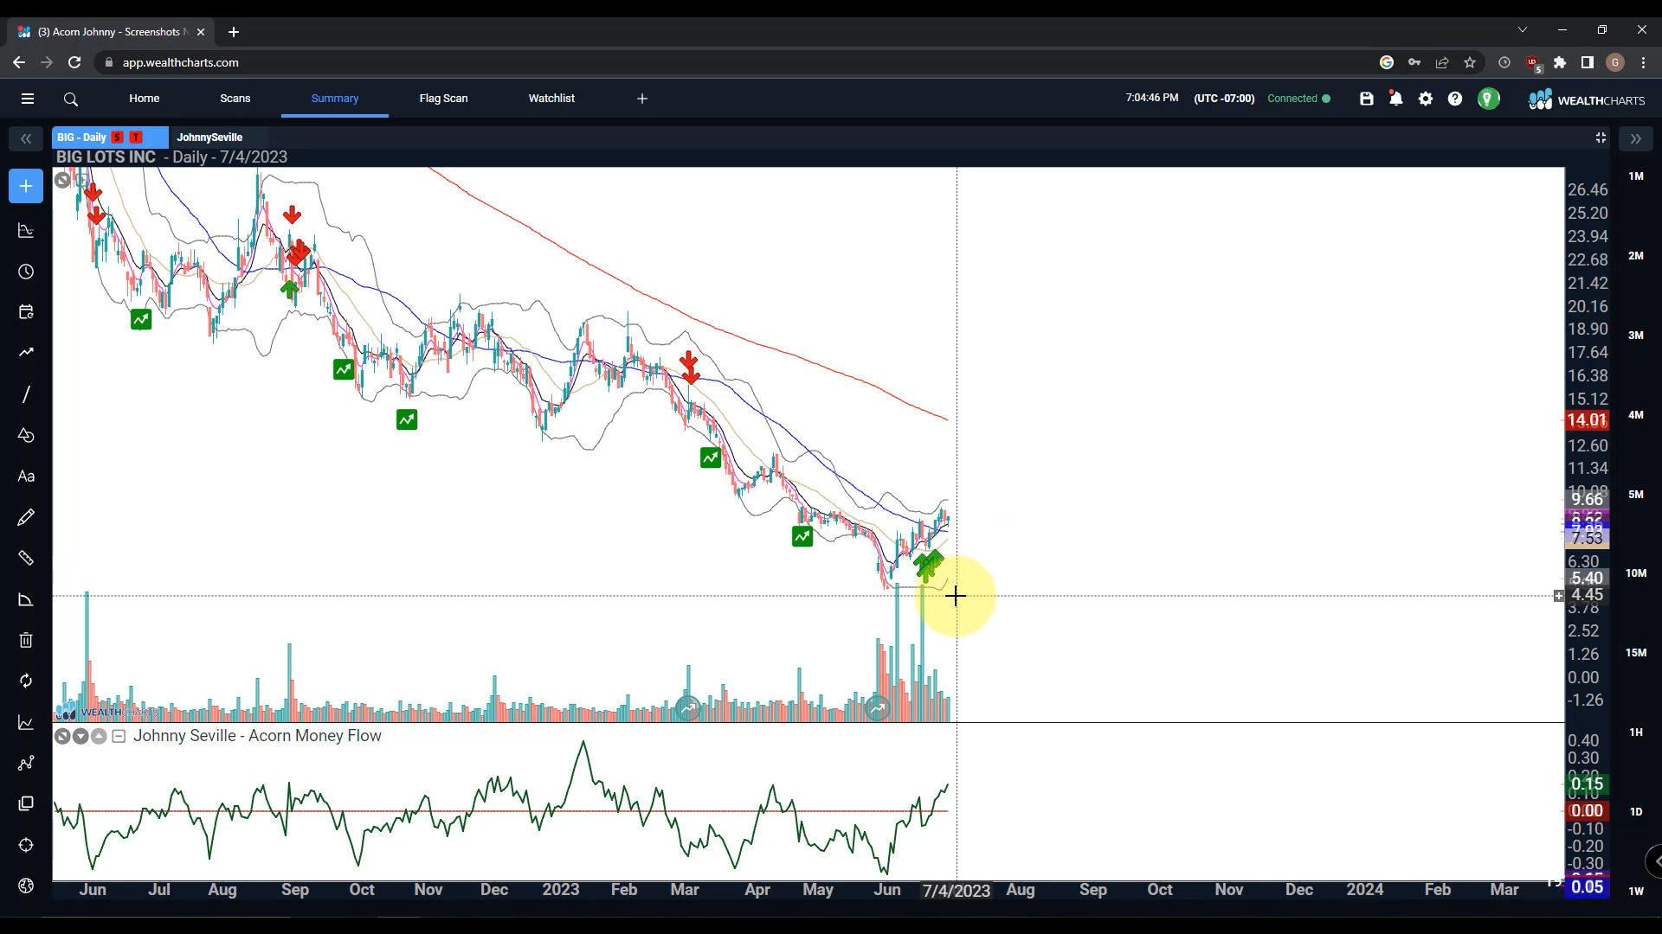The width and height of the screenshot is (1662, 934).
Task: Open the globe world icon in sidebar
Action: (26, 886)
